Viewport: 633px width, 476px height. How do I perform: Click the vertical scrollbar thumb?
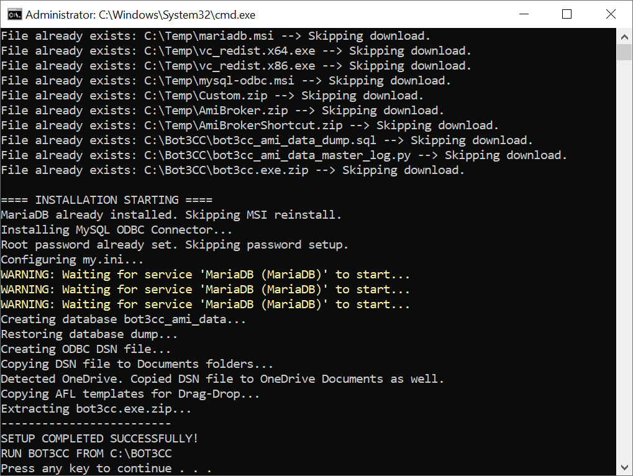625,52
